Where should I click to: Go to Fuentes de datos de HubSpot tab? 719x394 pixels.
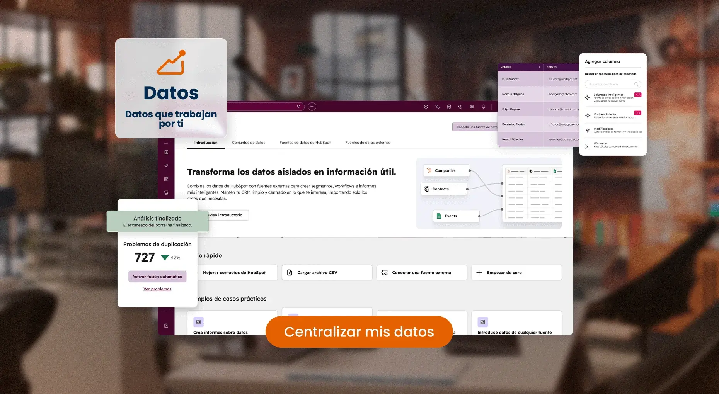coord(305,143)
